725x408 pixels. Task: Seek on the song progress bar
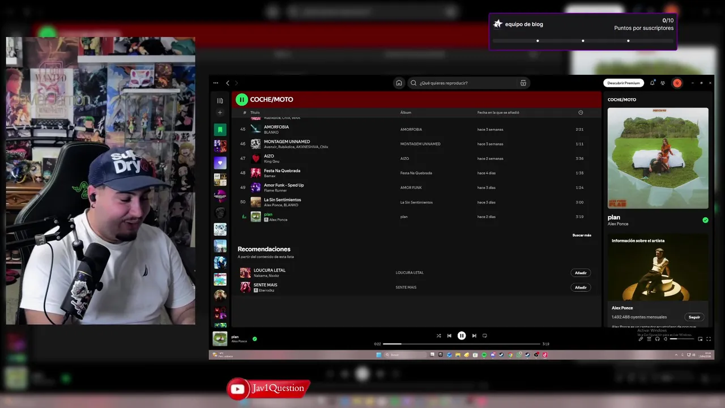(x=462, y=344)
